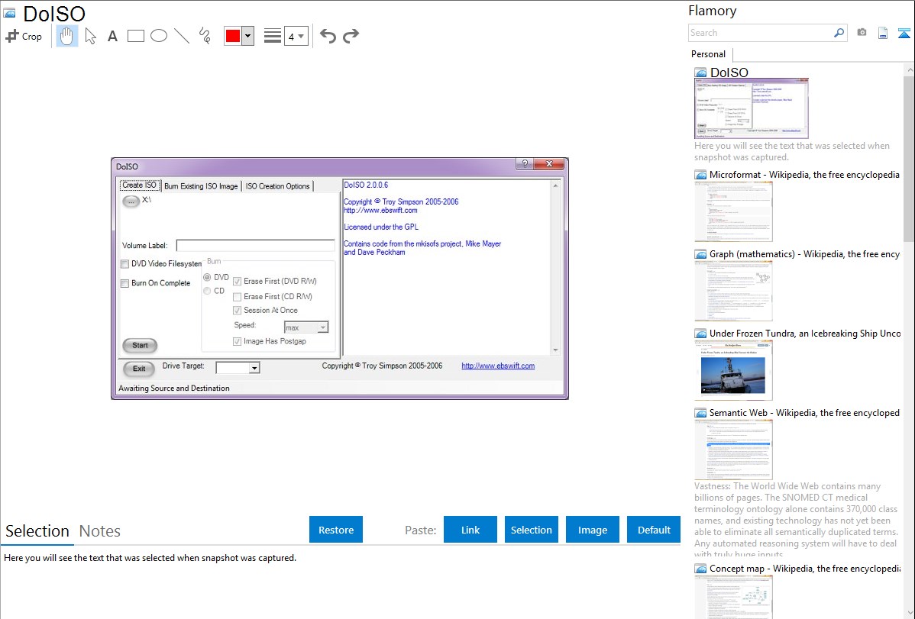Open the ISO Creation Options tab

(x=277, y=186)
